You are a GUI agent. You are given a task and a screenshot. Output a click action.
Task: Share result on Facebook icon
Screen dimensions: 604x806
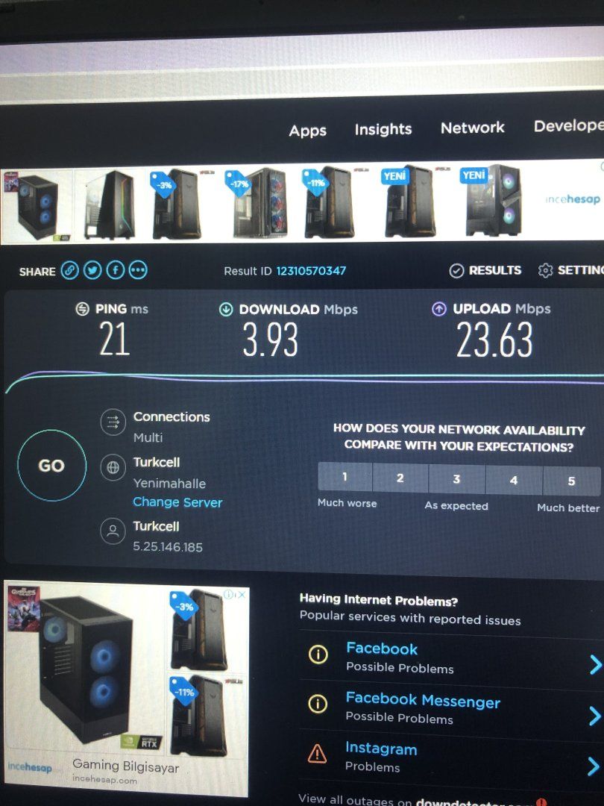coord(116,270)
